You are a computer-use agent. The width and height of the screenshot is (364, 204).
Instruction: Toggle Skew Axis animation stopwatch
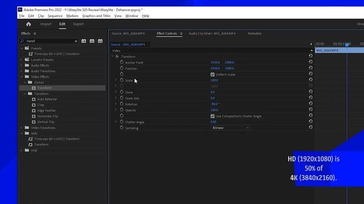[x=122, y=98]
